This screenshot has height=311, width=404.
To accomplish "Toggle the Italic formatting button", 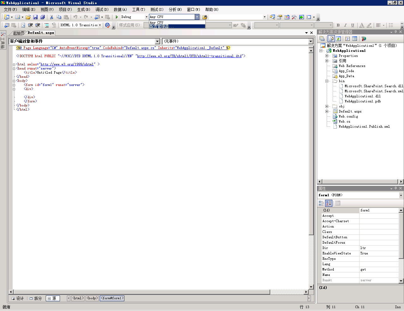I will click(346, 25).
